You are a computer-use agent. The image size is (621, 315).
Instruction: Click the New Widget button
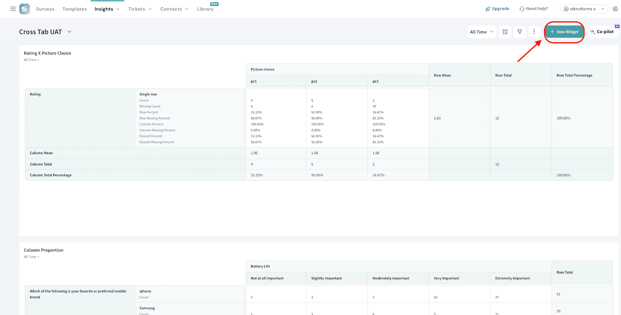564,32
